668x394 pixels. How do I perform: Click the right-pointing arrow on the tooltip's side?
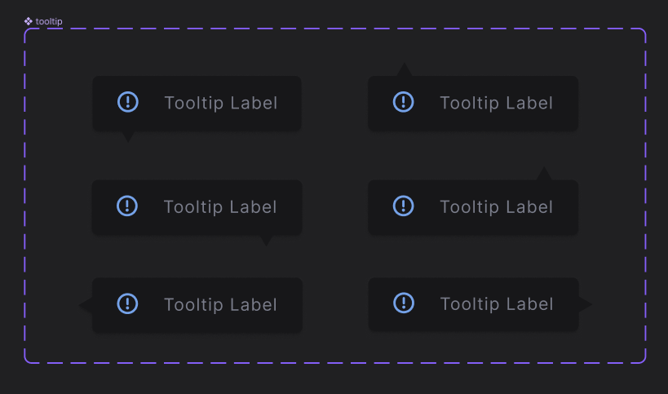coord(585,304)
